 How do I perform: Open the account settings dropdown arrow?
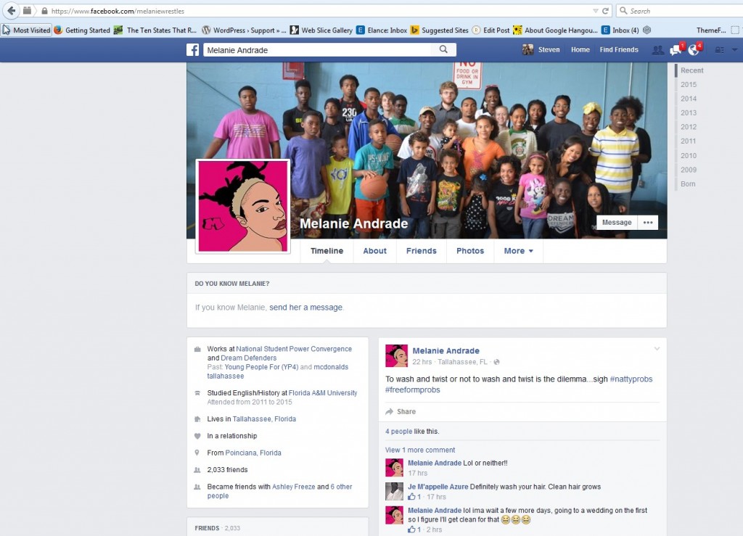735,50
